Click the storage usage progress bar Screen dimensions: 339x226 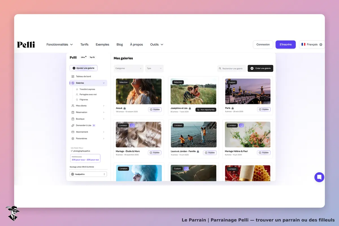click(x=88, y=169)
